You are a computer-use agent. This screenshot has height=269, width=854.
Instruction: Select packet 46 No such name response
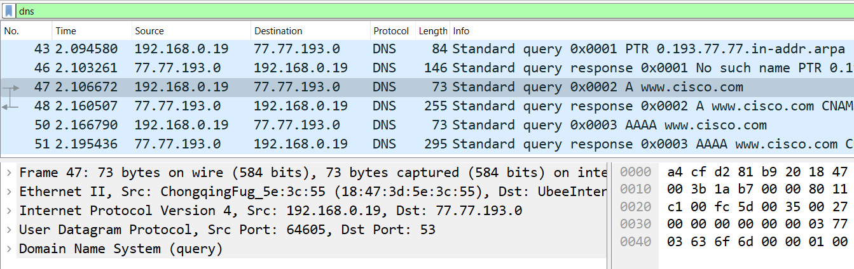382,68
